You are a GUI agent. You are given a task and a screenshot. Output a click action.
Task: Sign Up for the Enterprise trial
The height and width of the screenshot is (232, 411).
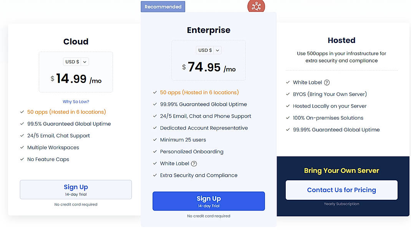[209, 201]
